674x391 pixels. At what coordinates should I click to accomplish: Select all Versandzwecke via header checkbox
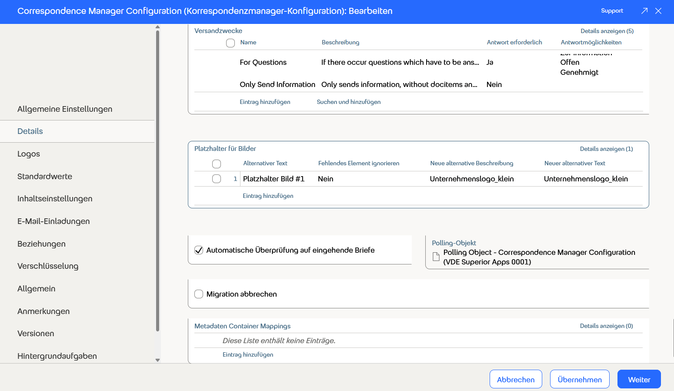coord(230,43)
